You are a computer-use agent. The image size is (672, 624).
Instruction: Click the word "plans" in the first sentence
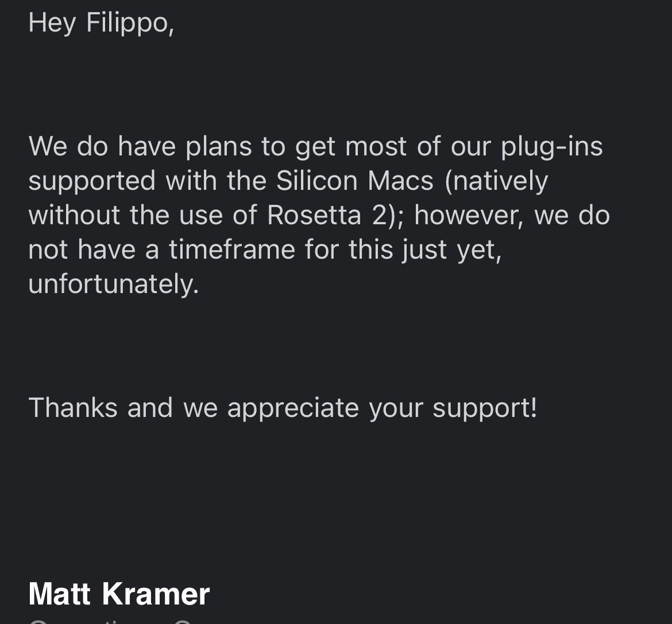click(219, 147)
